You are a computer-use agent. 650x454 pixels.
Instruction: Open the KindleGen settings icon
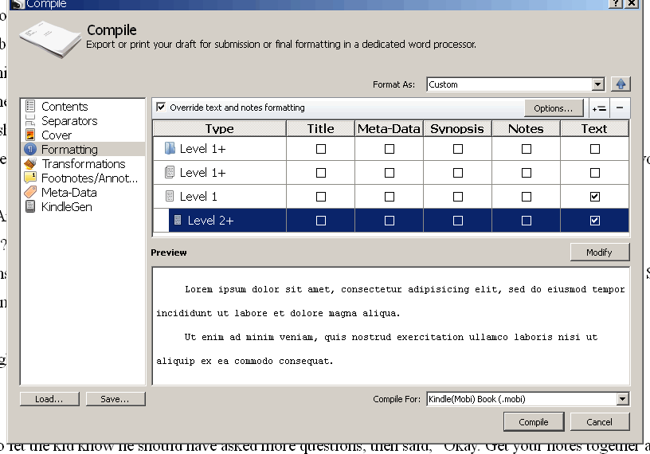click(30, 207)
